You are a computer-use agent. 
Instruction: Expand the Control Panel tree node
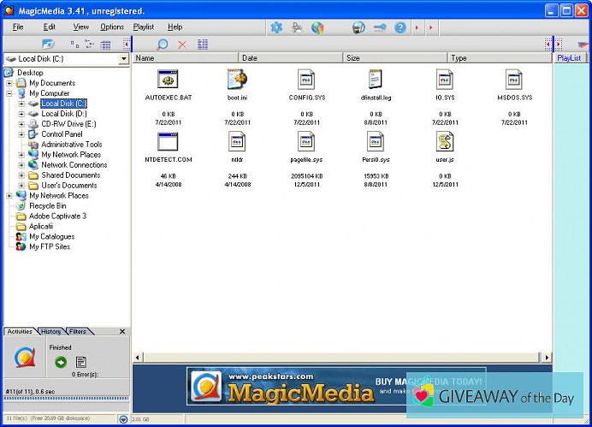click(21, 134)
